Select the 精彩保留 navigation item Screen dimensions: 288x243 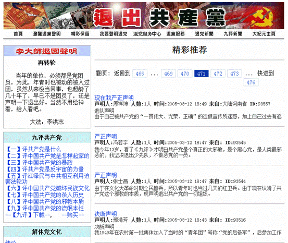80,34
